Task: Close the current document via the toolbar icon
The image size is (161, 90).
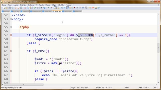Action: pos(16,8)
